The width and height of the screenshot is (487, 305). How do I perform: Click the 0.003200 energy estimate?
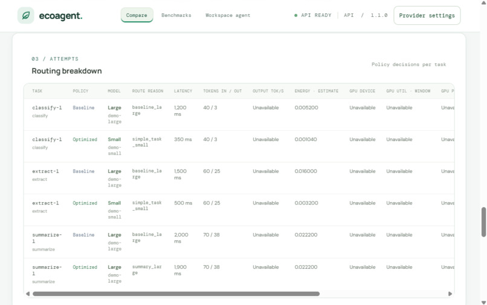(x=306, y=203)
